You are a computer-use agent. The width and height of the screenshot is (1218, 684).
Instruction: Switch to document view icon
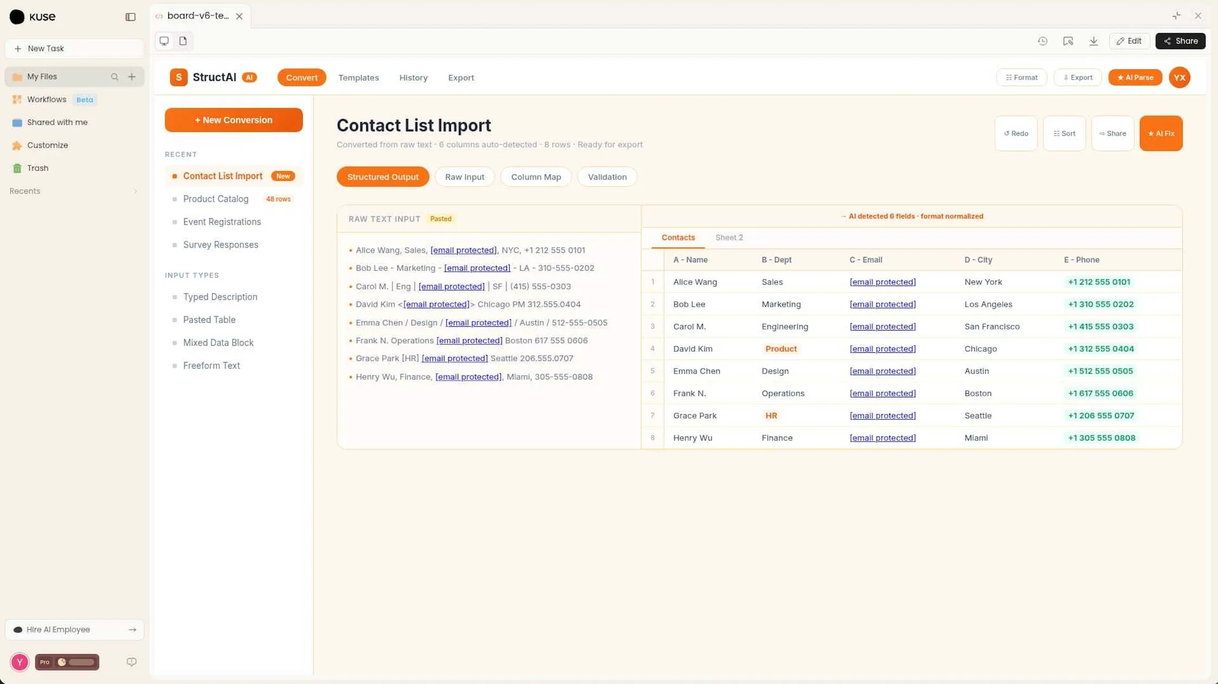[x=183, y=41]
